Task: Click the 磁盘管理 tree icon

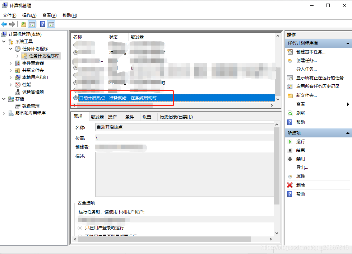Action: point(18,106)
